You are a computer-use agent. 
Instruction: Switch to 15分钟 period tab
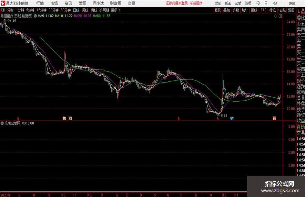[41, 10]
